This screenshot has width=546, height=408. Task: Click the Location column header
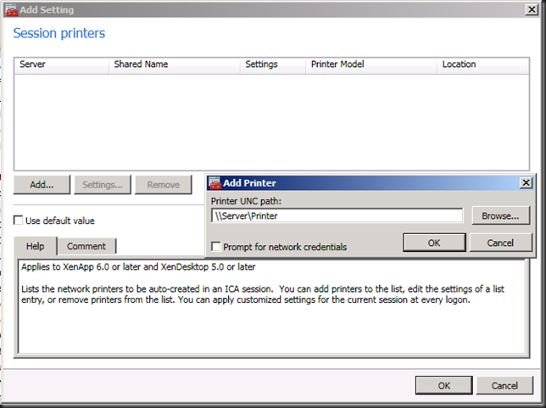[x=483, y=64]
